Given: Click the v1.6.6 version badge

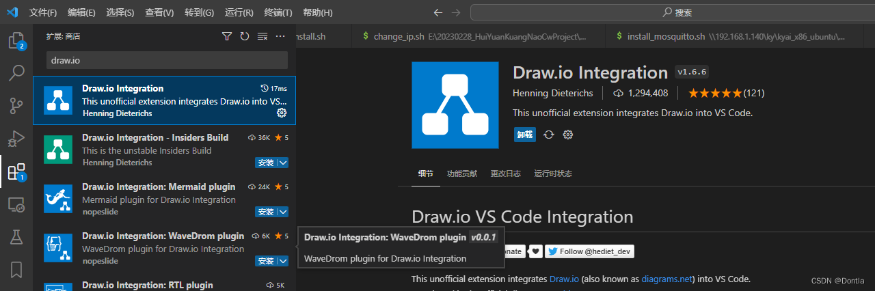Looking at the screenshot, I should point(692,72).
